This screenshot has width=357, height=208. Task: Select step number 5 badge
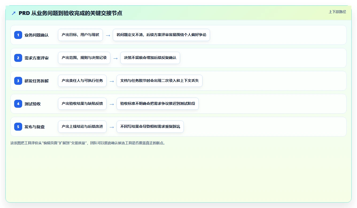tap(18, 127)
